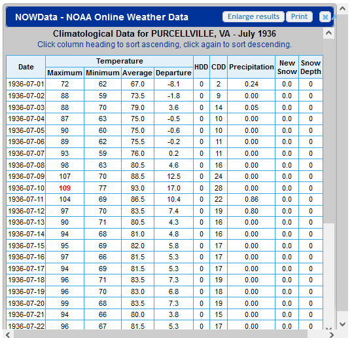Click the sort instructions blue text
Image resolution: width=352 pixels, height=338 pixels.
point(164,45)
